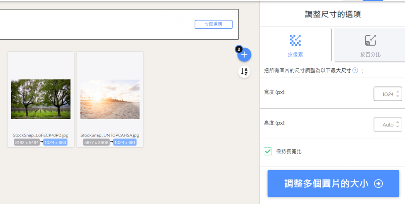406x204 pixels.
Task: Click the 按像素 pixel grid icon
Action: pyautogui.click(x=295, y=40)
